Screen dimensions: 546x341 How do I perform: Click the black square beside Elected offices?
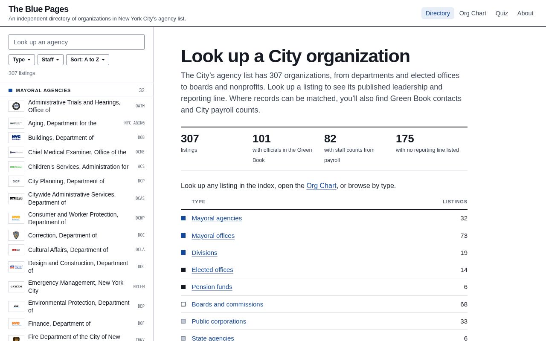coord(183,270)
